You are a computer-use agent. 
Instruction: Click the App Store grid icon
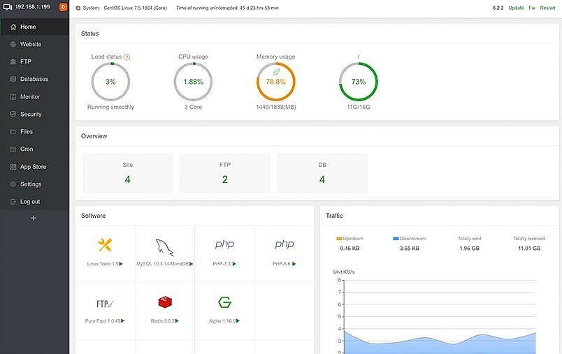tap(13, 167)
